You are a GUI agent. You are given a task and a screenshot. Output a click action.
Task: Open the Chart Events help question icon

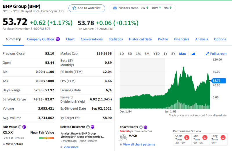click(x=141, y=127)
